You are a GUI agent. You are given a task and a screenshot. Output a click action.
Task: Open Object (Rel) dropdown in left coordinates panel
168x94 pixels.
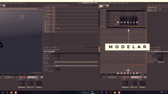pyautogui.click(x=22, y=87)
